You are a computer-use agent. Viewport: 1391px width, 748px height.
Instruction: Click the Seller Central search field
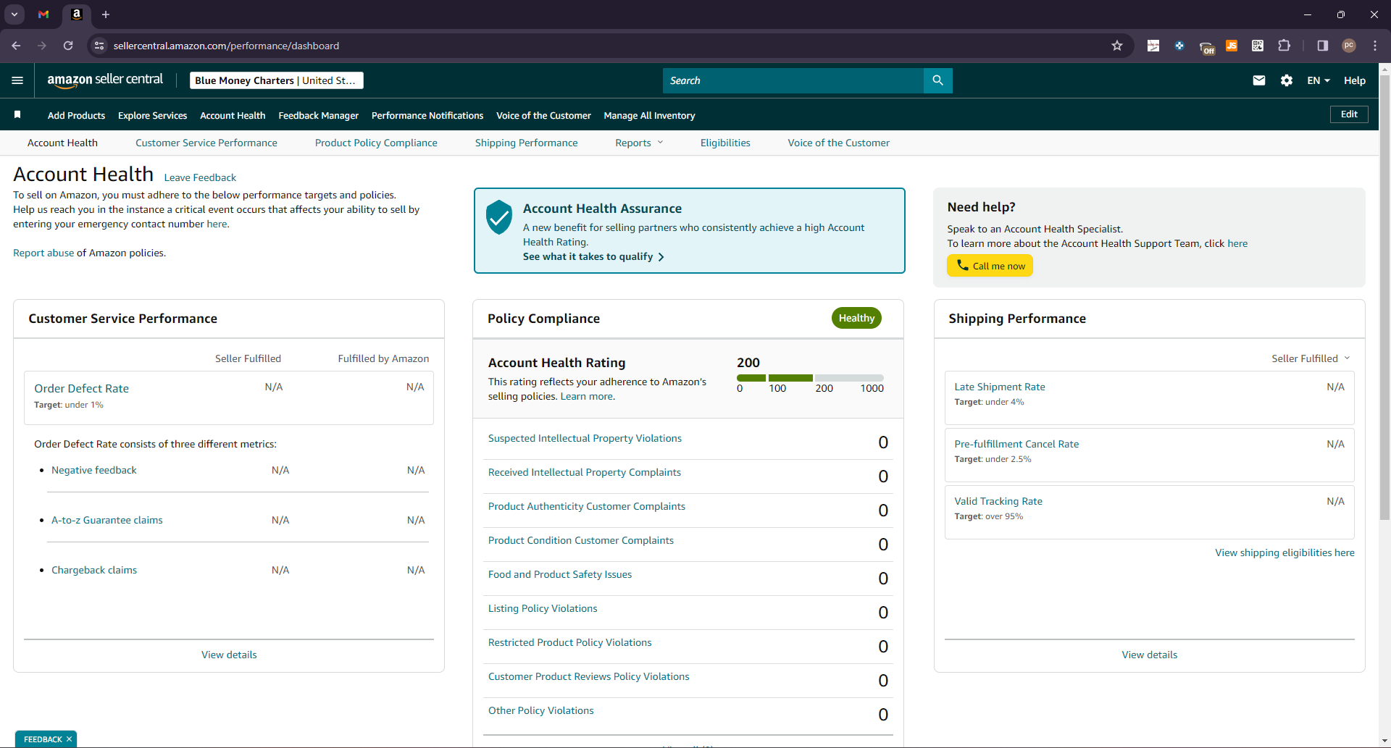793,80
